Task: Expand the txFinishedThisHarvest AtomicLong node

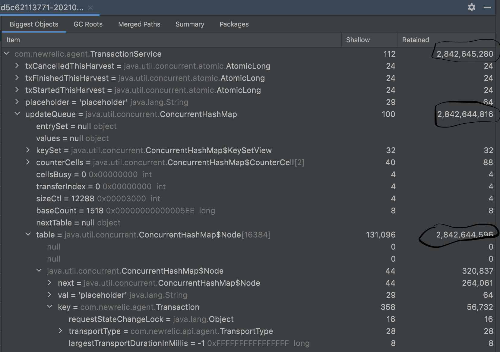Action: 17,78
